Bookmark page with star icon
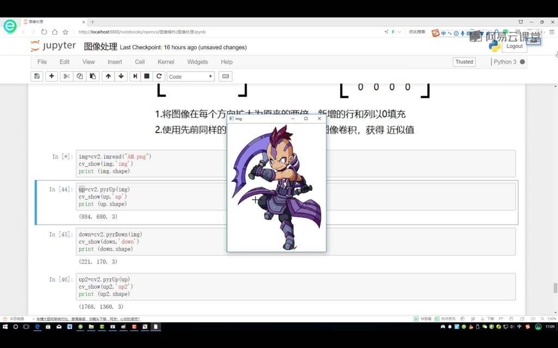 pos(65,32)
